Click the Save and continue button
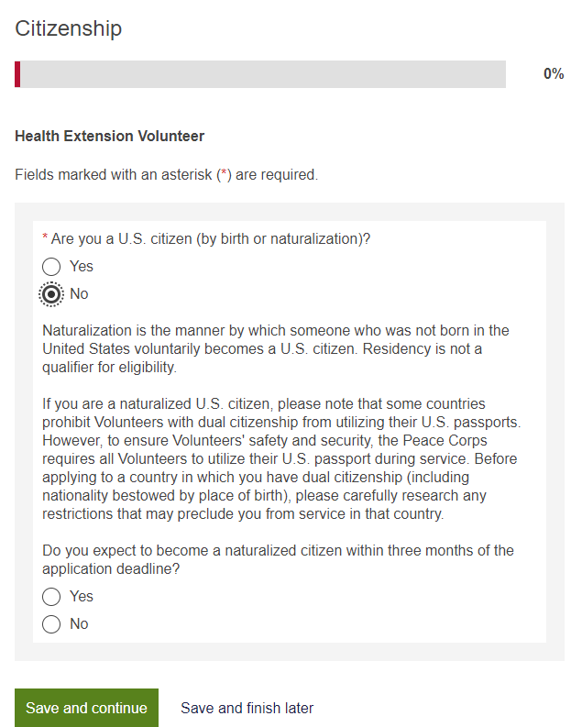Viewport: 571px width, 727px height. click(86, 708)
